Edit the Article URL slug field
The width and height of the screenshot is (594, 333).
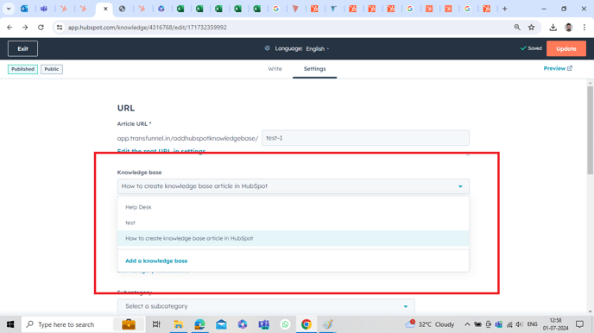365,138
